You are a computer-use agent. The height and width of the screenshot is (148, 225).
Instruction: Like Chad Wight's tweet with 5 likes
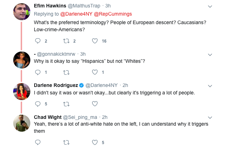coord(95,142)
